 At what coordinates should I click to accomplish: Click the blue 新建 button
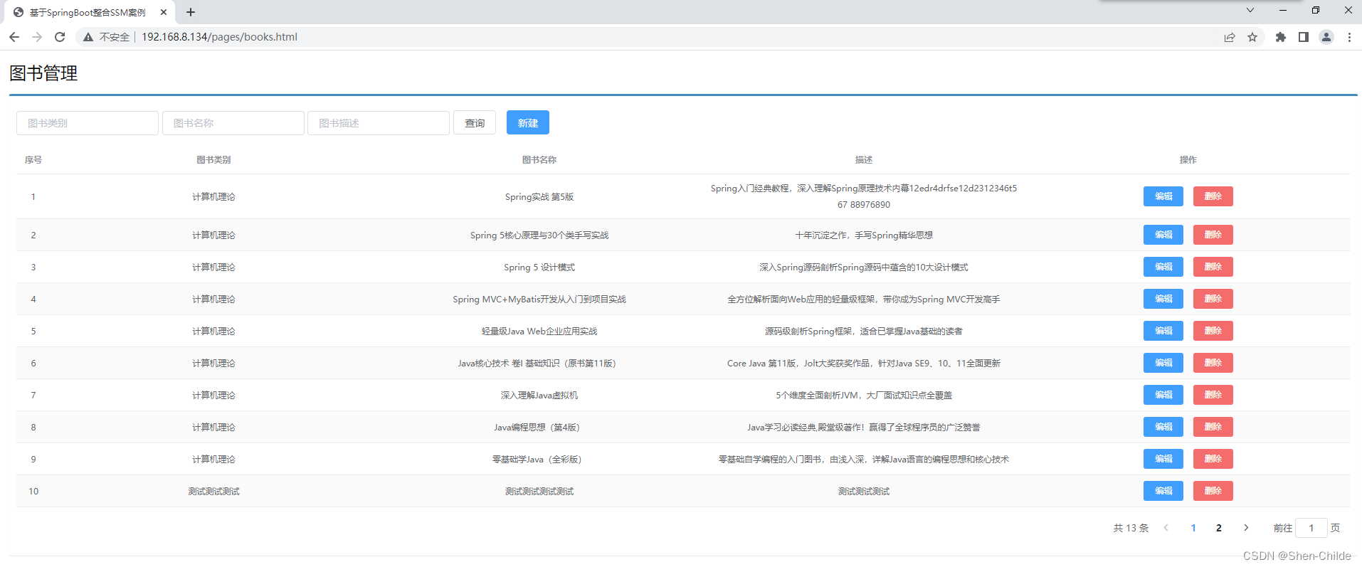(x=528, y=123)
